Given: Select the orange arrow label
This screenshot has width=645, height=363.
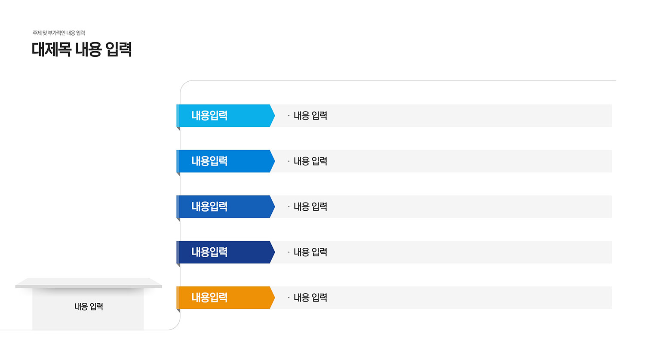Looking at the screenshot, I should click(x=225, y=298).
